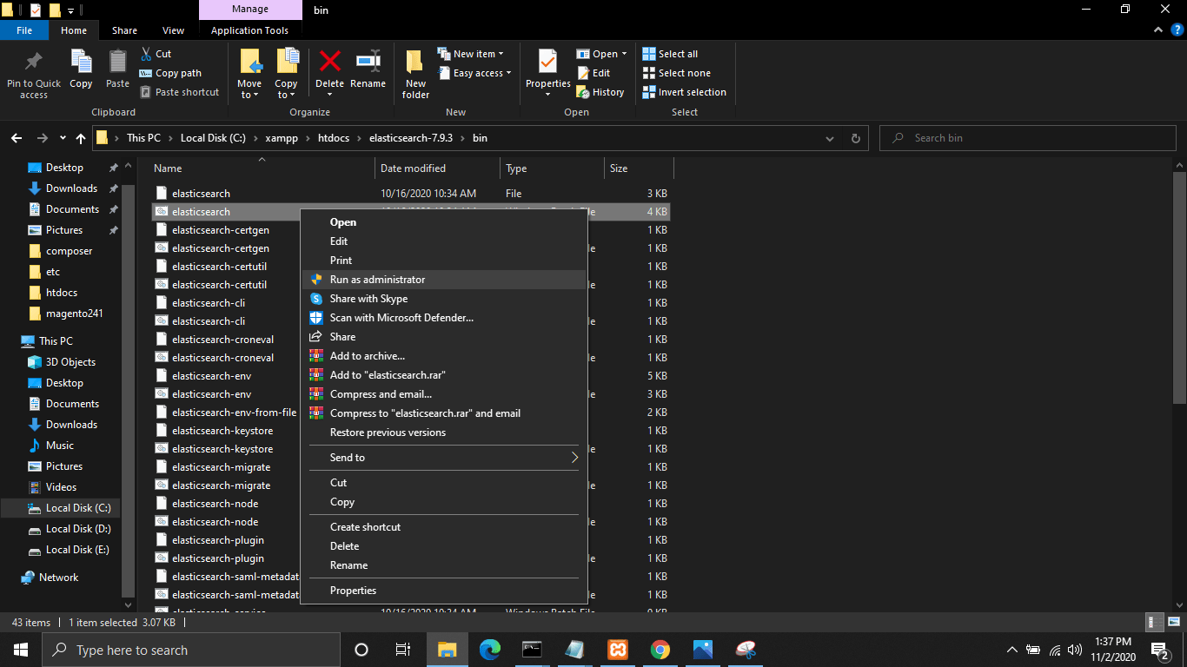Switch to the Share ribbon tab
The image size is (1187, 667).
pyautogui.click(x=124, y=30)
